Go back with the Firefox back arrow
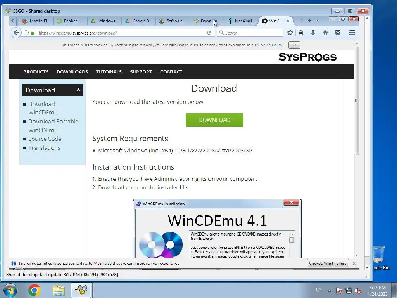Viewport: 397px width, 298px height. point(16,33)
